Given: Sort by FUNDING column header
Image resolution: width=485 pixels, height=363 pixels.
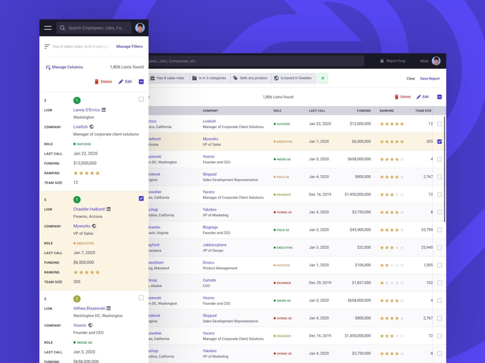Looking at the screenshot, I should [x=364, y=111].
